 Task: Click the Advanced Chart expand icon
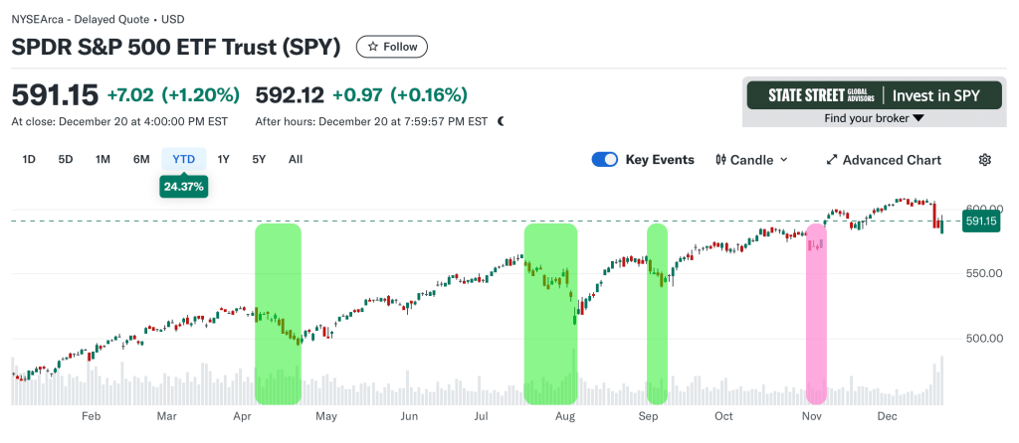pyautogui.click(x=832, y=160)
